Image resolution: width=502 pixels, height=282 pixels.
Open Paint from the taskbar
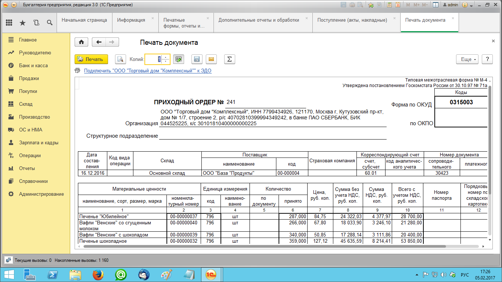tap(166, 275)
